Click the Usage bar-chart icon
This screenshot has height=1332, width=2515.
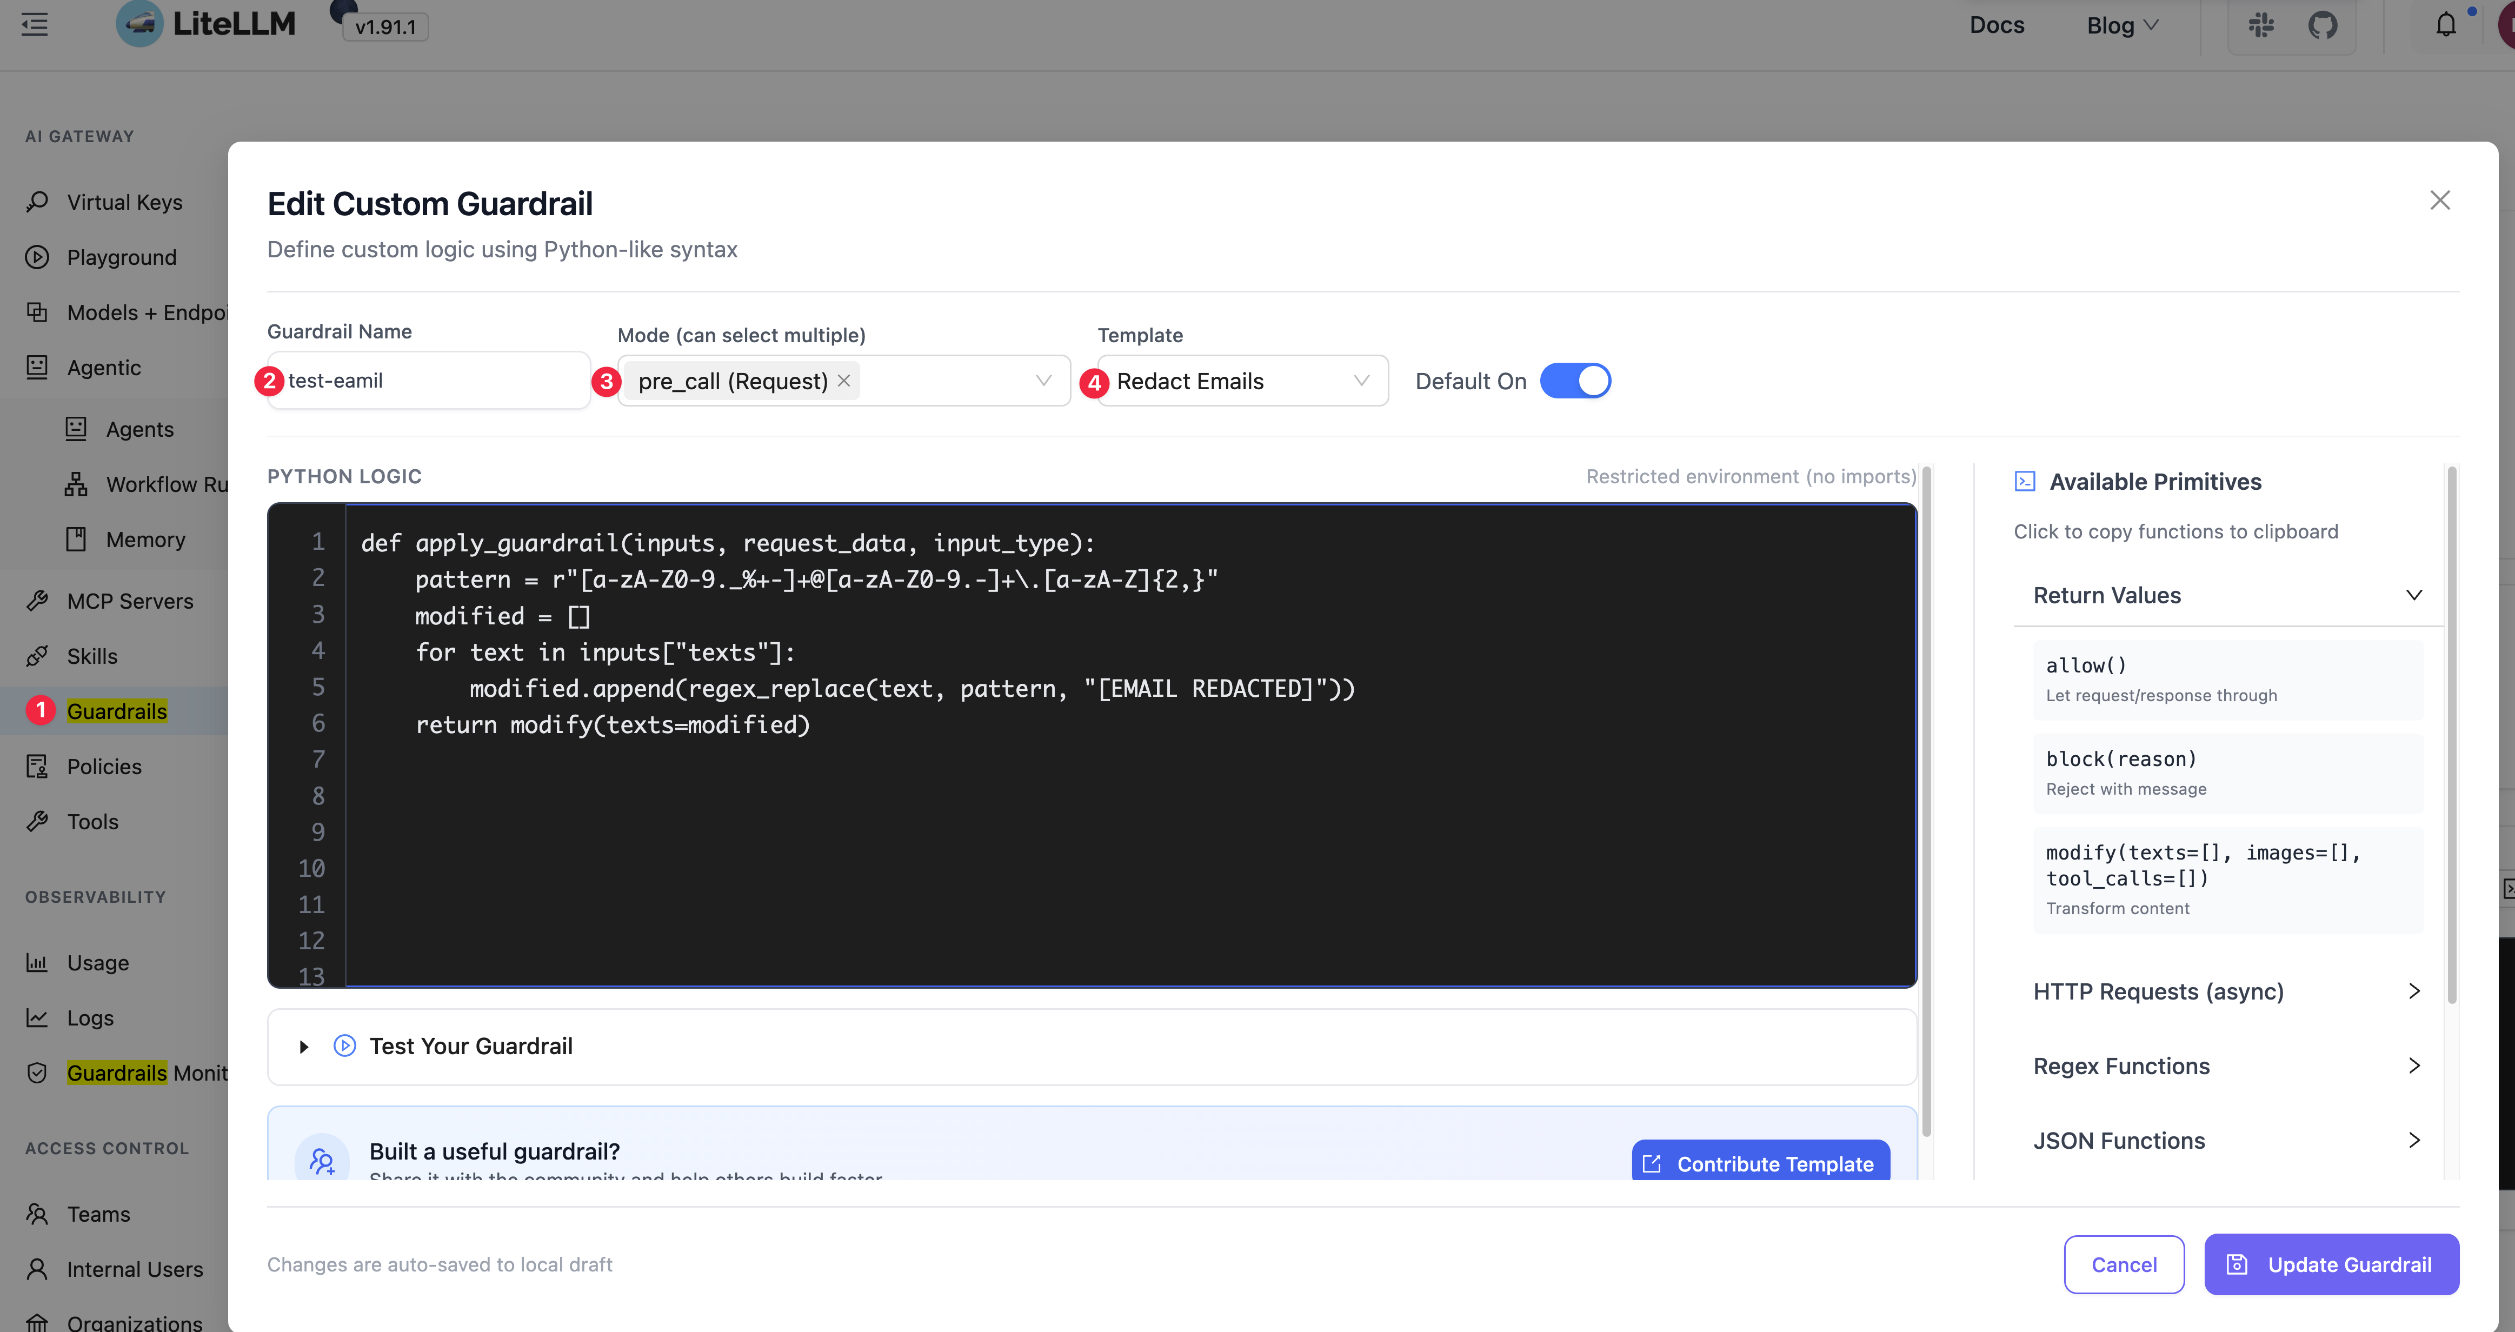(x=37, y=963)
